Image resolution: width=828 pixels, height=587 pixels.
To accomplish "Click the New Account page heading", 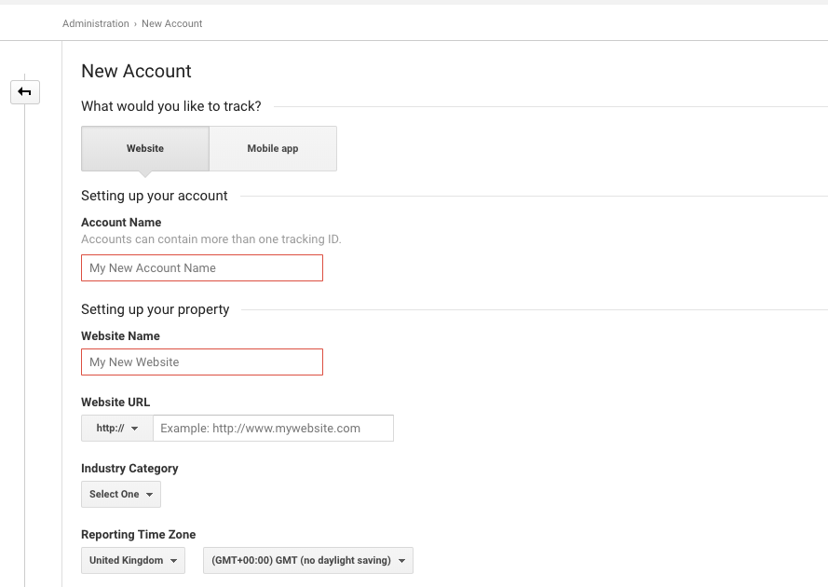I will click(136, 72).
